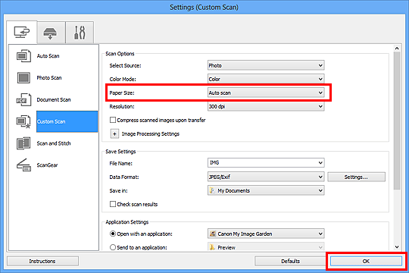
Task: Select Auto Scan in the list
Action: pos(48,56)
